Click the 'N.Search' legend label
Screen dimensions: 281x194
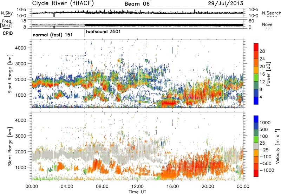click(271, 13)
